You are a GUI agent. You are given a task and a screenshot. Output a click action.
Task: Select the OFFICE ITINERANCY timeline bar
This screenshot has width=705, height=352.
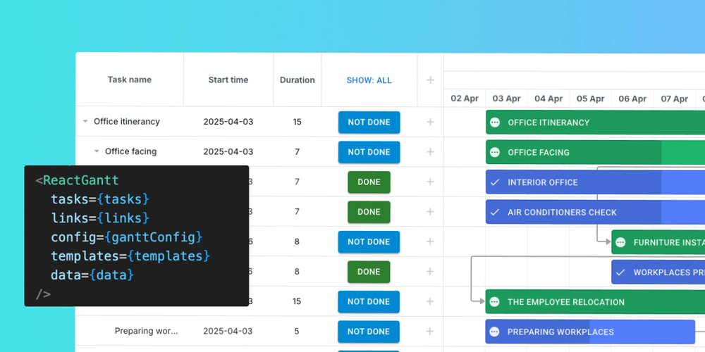595,122
